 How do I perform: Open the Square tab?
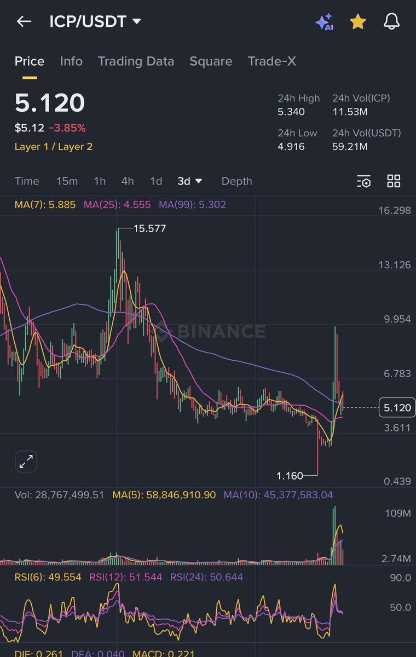click(x=211, y=61)
